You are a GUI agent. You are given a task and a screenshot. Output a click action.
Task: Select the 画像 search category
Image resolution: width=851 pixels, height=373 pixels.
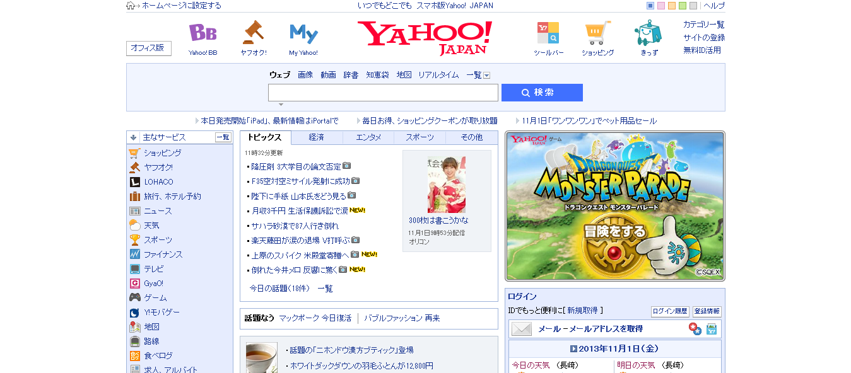pos(305,75)
